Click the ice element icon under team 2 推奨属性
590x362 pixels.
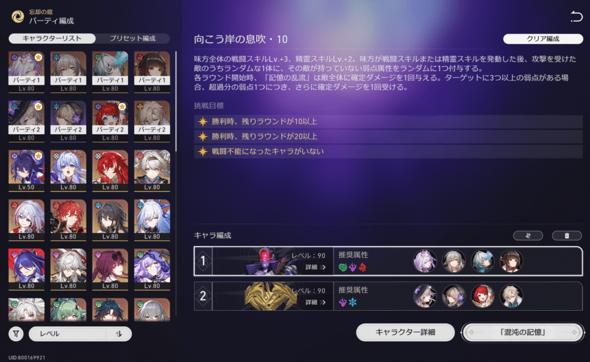click(353, 302)
